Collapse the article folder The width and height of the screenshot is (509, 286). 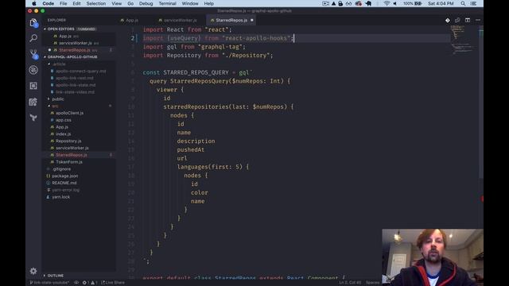(59, 64)
